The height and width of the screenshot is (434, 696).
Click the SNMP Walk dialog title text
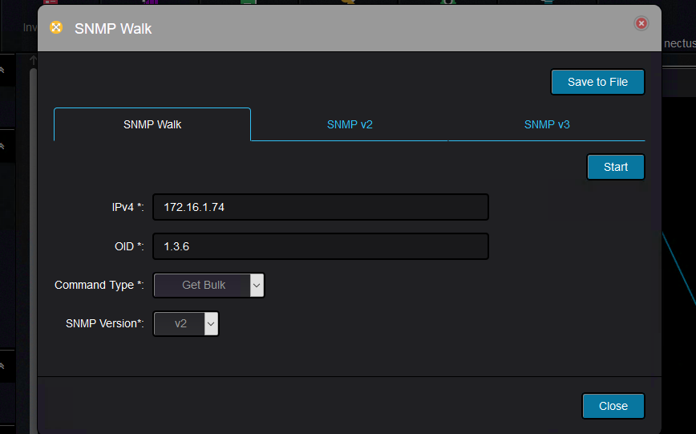[x=113, y=28]
